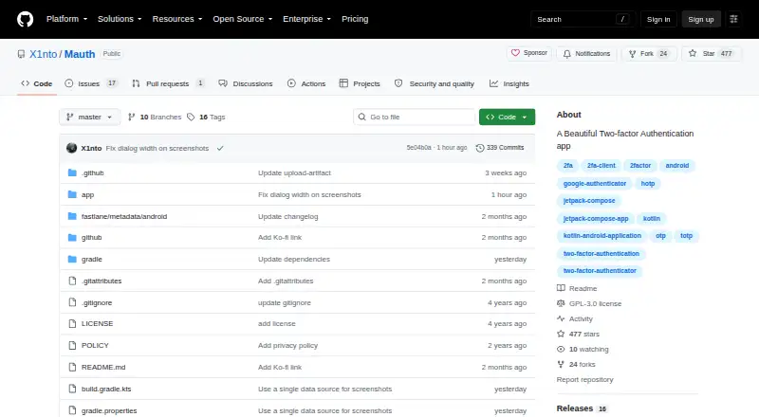
Task: View the 24 forks list
Action: pos(576,364)
